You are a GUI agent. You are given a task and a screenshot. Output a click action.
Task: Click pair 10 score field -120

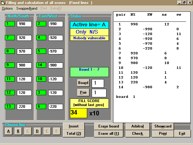click(55, 79)
